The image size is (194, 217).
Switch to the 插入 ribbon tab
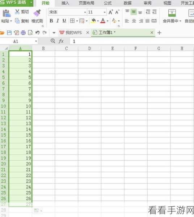coord(65,3)
